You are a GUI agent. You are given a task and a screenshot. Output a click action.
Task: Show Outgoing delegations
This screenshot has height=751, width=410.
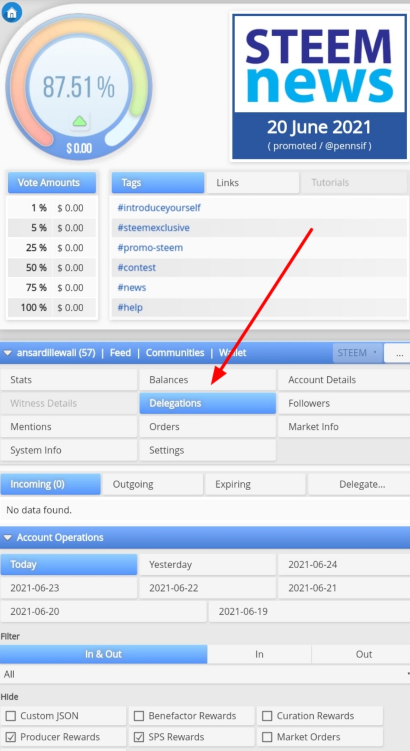pyautogui.click(x=153, y=484)
